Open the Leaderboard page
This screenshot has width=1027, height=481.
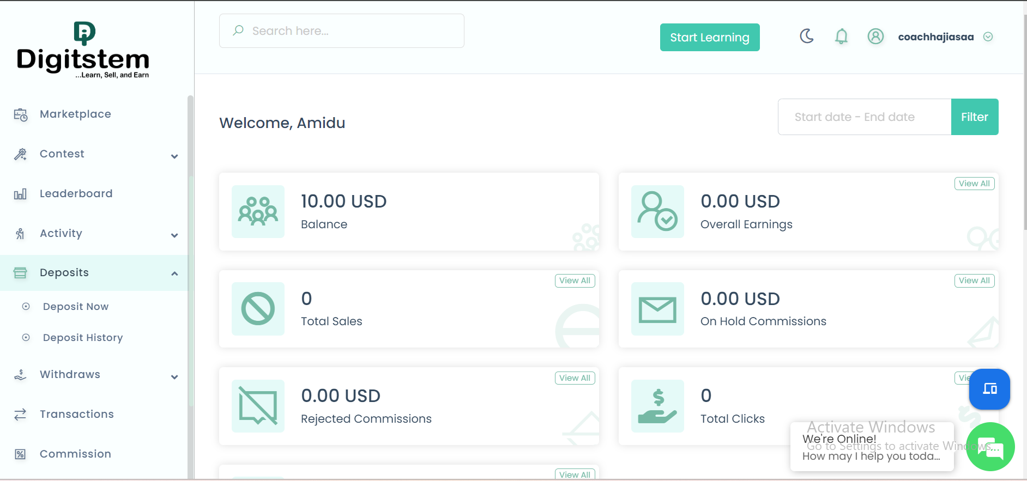(76, 193)
